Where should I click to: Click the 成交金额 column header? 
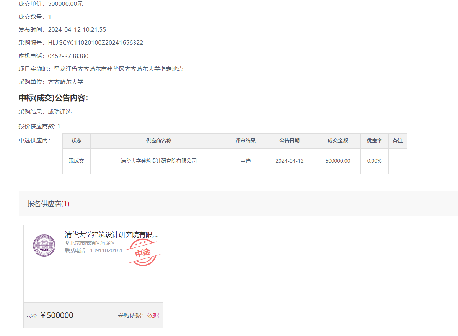[x=338, y=141]
